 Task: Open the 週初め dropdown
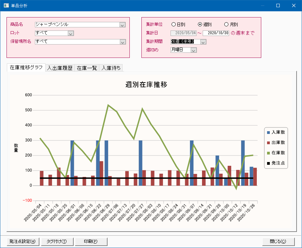(x=193, y=50)
